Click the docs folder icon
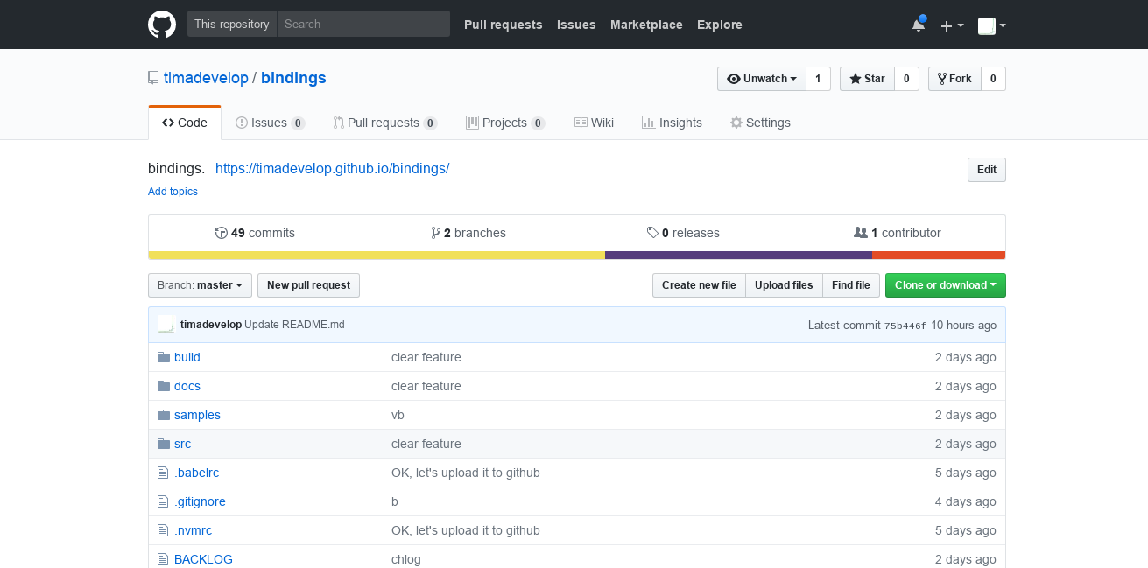 click(x=163, y=386)
